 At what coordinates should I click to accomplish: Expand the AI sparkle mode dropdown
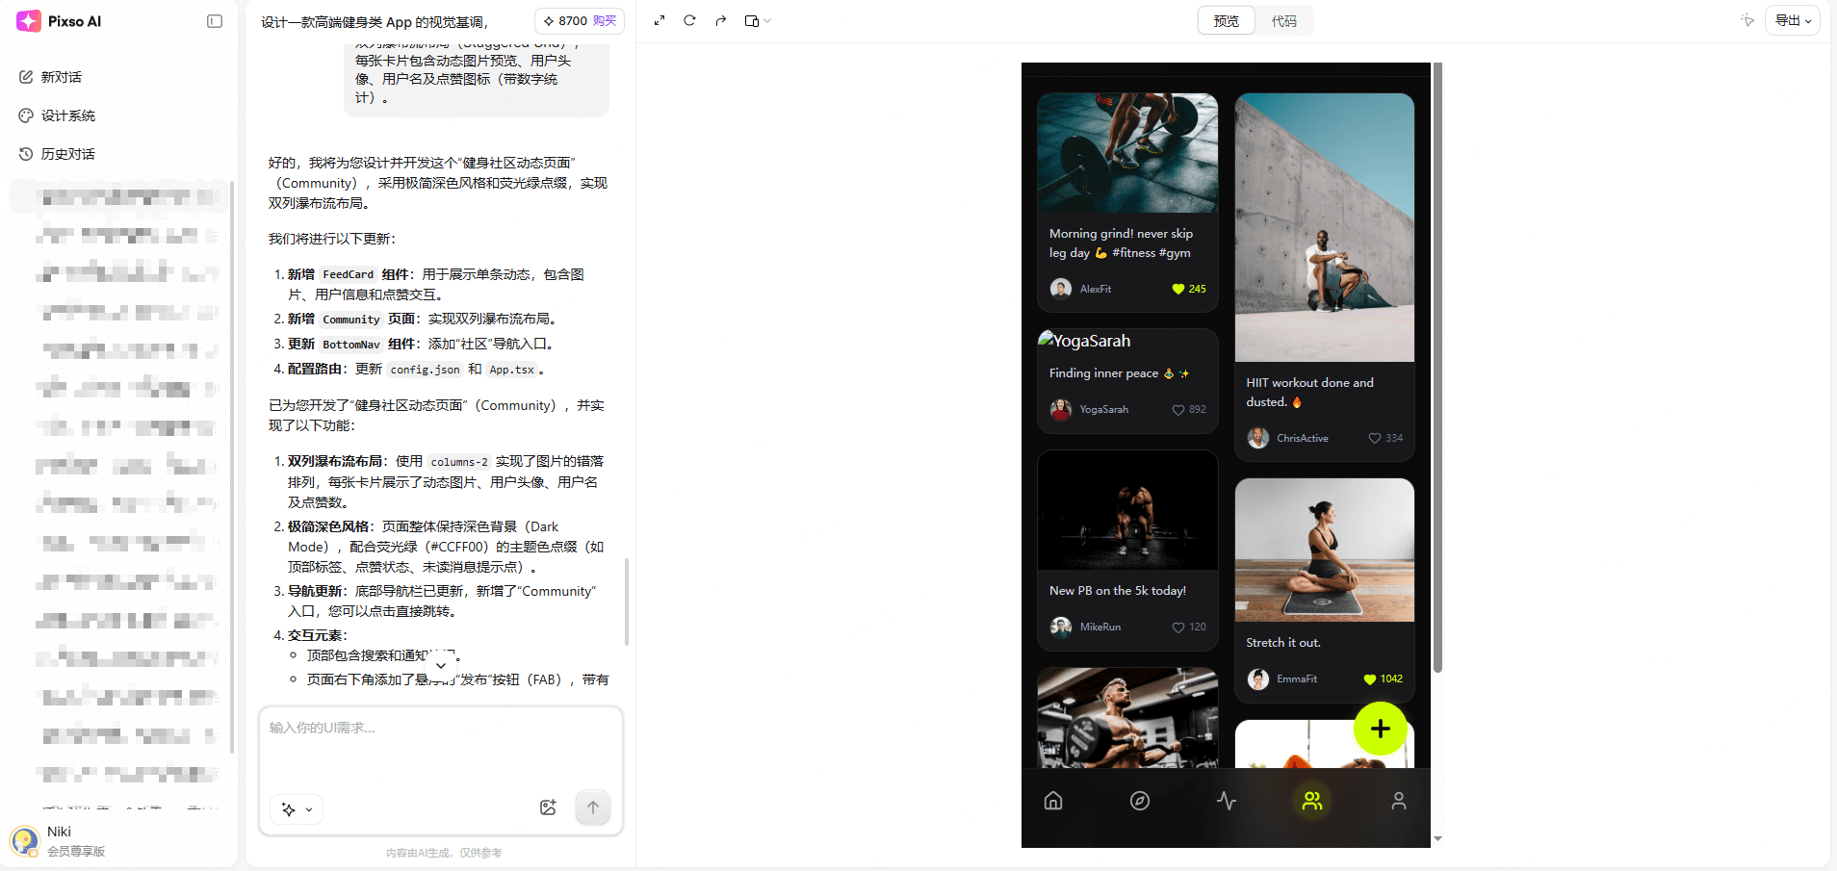[297, 809]
